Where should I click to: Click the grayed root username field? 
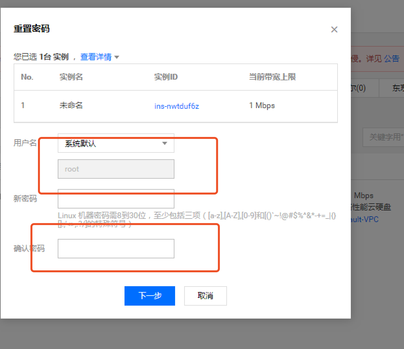116,169
